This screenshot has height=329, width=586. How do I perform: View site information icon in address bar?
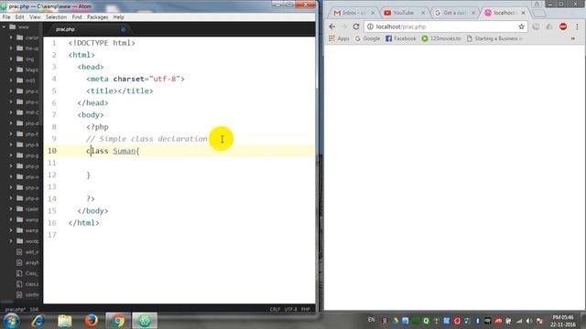pos(370,27)
